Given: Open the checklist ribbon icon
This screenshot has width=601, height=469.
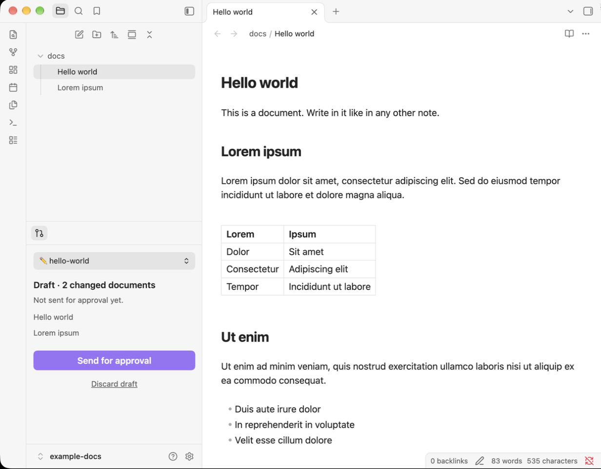Looking at the screenshot, I should 13,140.
